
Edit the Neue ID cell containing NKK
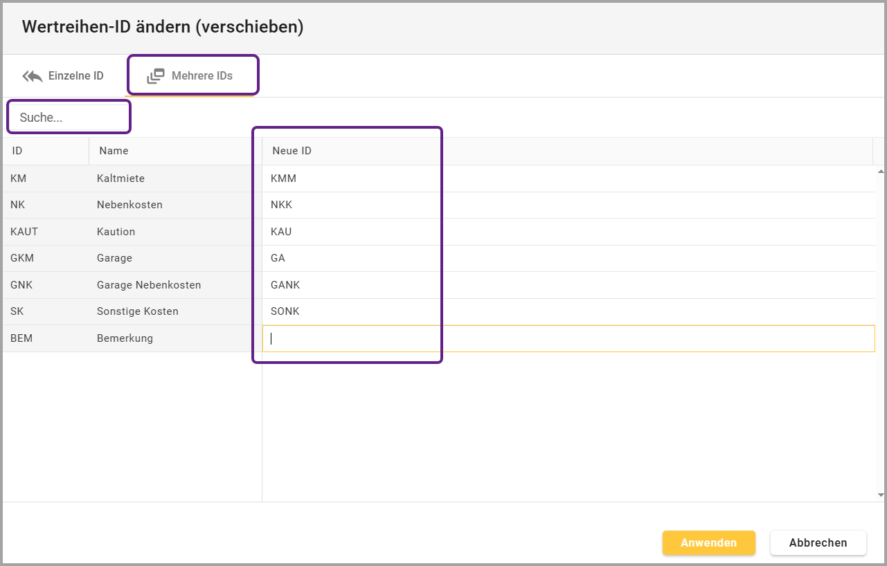[x=346, y=205]
